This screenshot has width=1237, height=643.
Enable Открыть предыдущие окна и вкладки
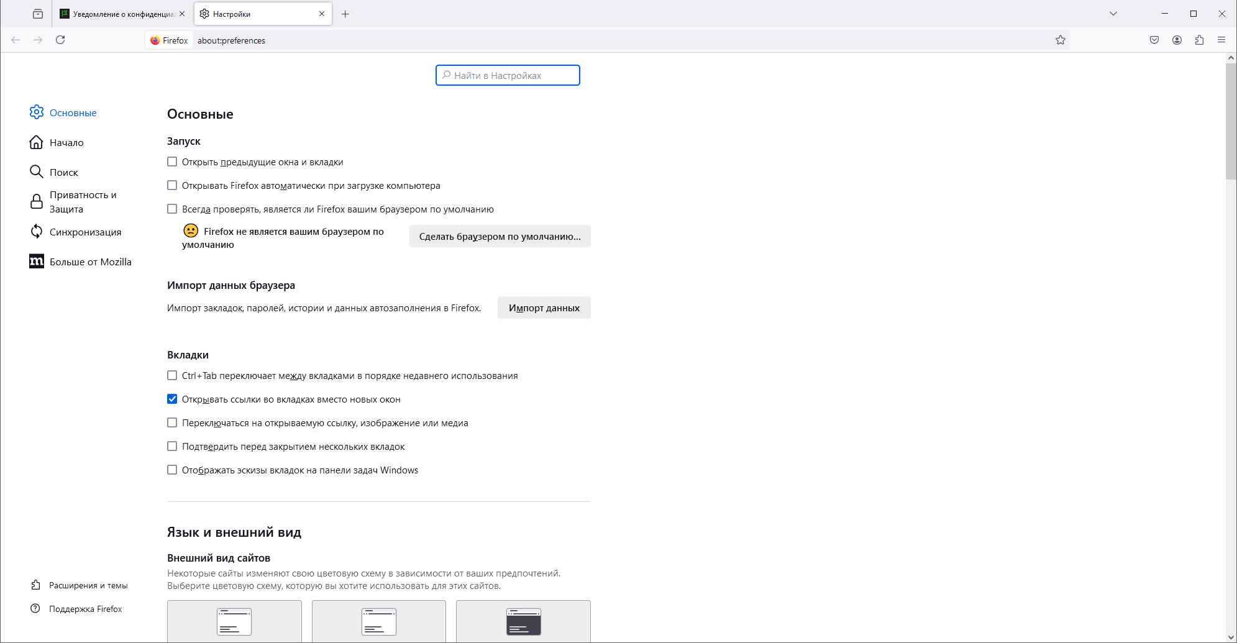point(172,162)
